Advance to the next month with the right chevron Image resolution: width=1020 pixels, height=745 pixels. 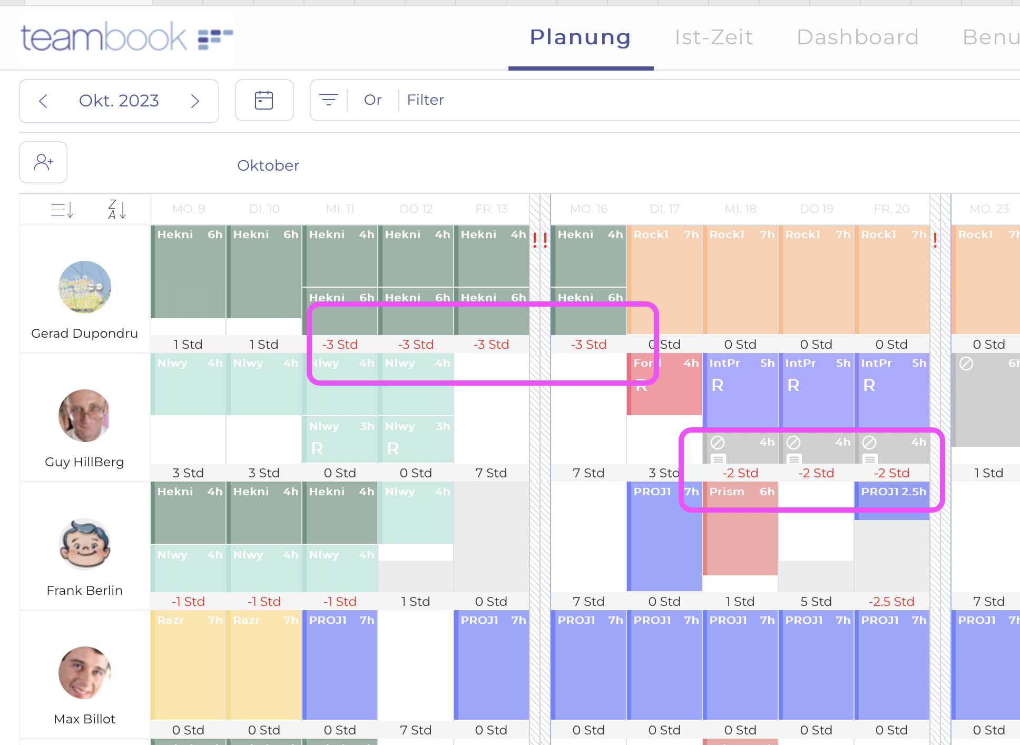point(195,101)
